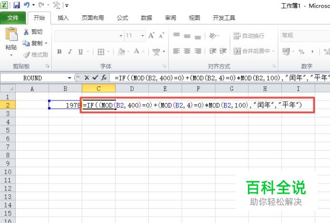Viewport: 330px width, 223px height.
Task: Click the increase font size icon
Action: 151,35
